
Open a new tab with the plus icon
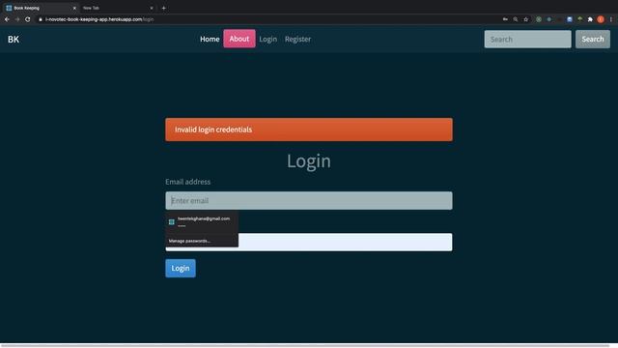click(163, 8)
